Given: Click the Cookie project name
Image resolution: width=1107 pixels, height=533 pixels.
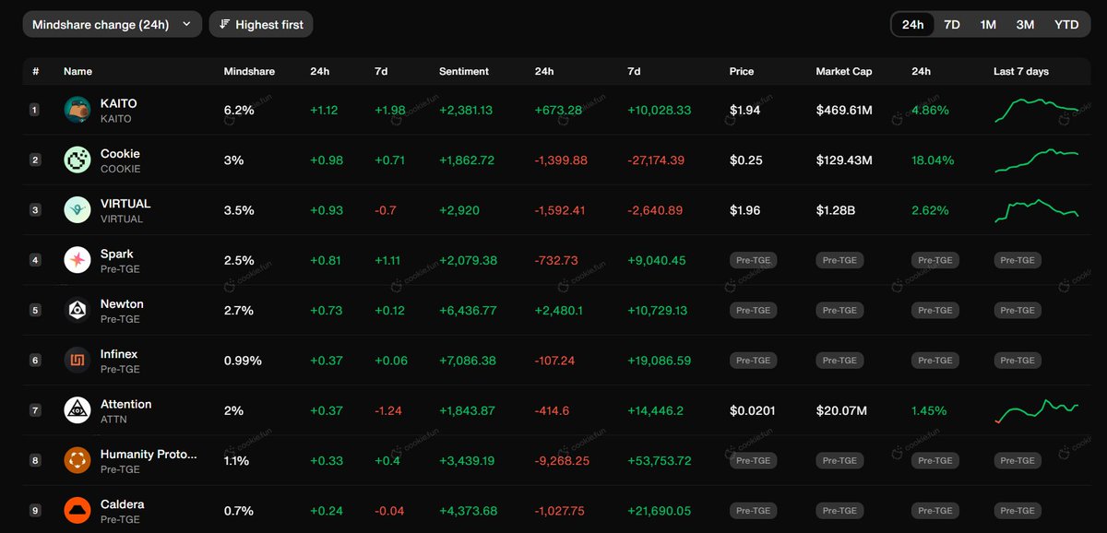Looking at the screenshot, I should point(121,153).
